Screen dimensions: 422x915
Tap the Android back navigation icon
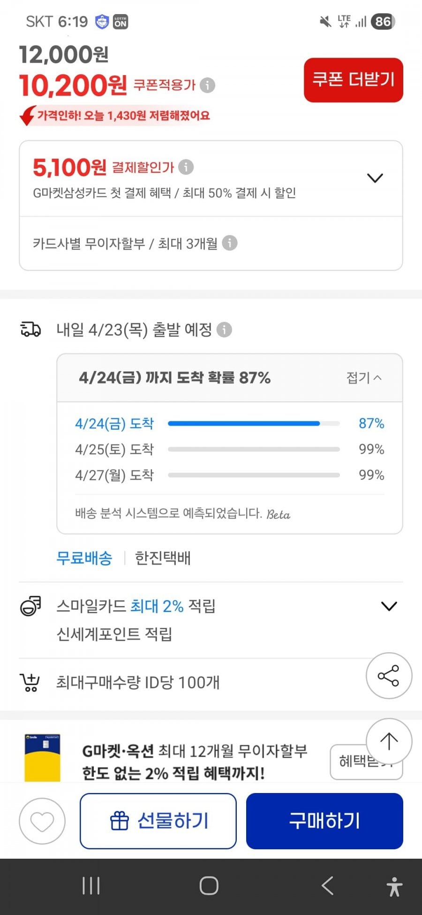click(328, 886)
